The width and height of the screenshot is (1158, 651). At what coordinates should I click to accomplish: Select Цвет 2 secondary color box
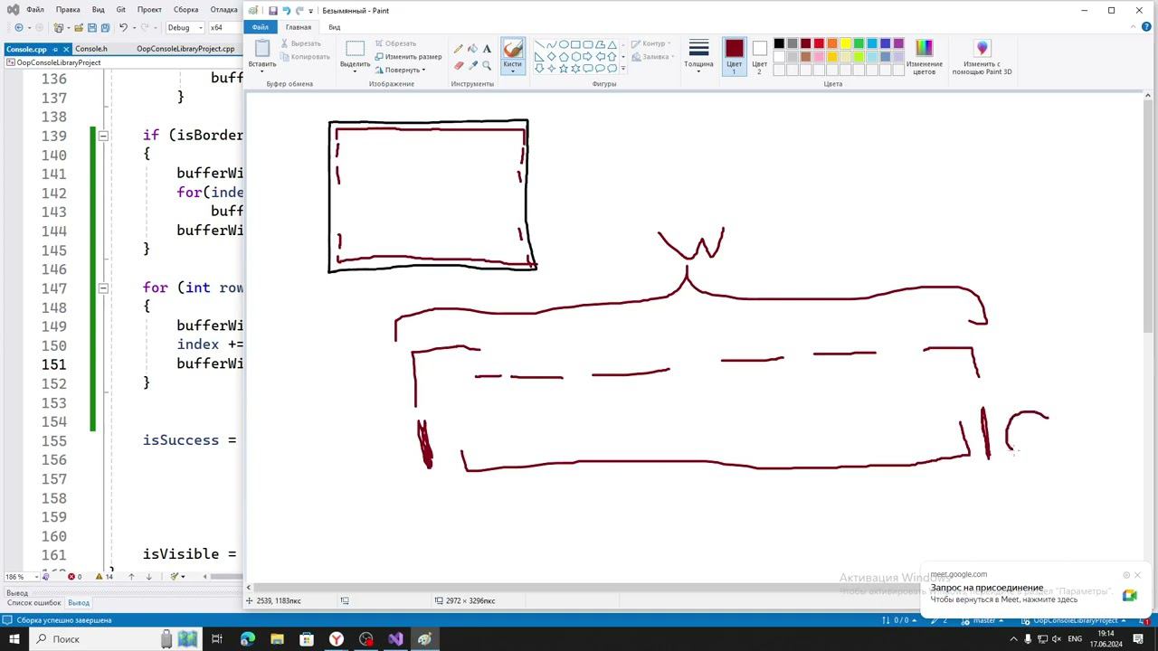point(759,55)
